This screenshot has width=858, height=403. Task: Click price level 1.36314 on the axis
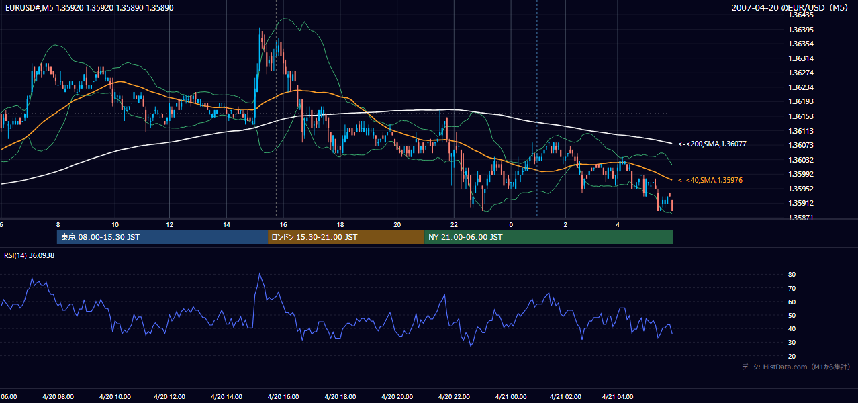[802, 58]
